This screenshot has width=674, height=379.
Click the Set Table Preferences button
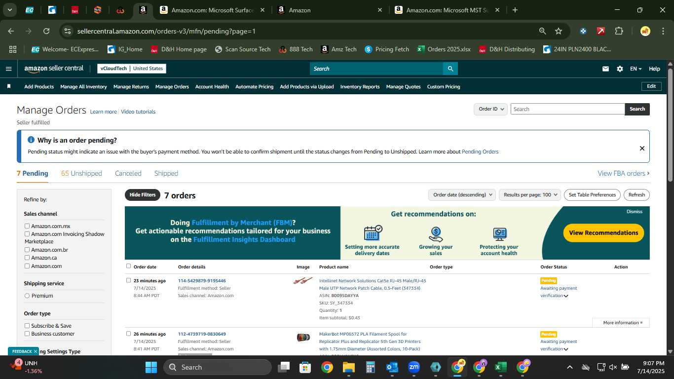pyautogui.click(x=592, y=195)
